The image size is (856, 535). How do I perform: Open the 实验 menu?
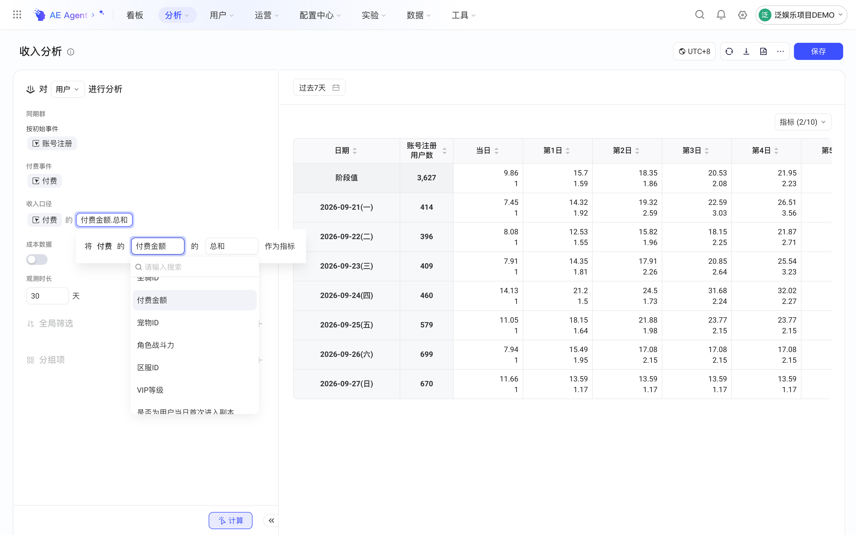tap(373, 15)
